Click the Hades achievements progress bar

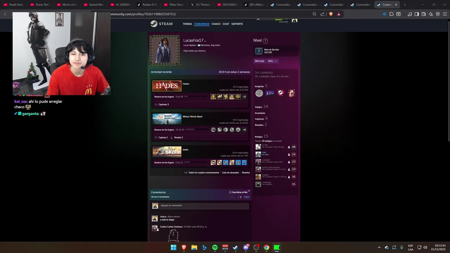pos(196,97)
